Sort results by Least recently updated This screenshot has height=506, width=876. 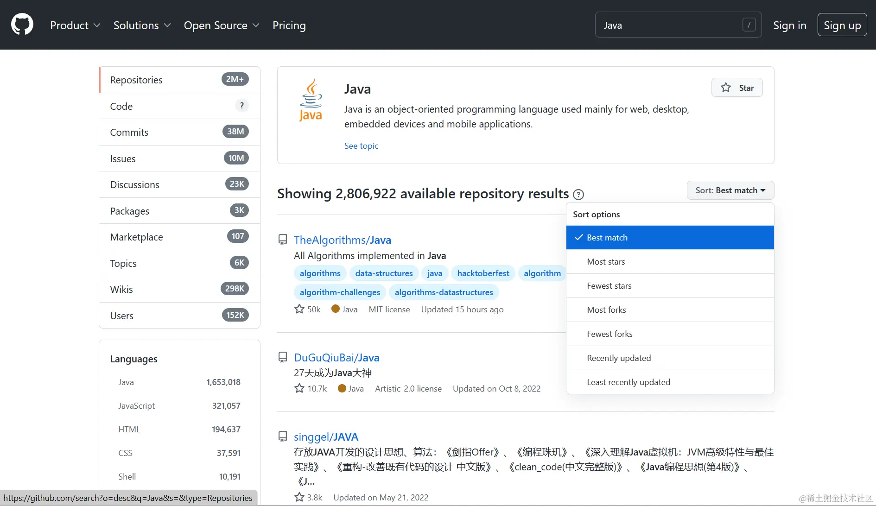[x=670, y=382]
